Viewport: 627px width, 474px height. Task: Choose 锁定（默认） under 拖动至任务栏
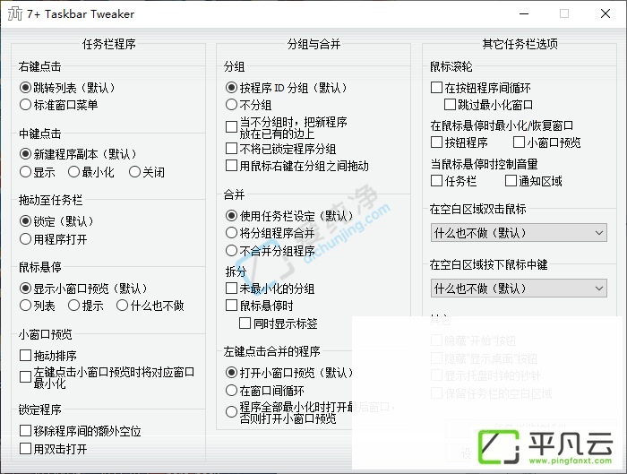point(25,221)
